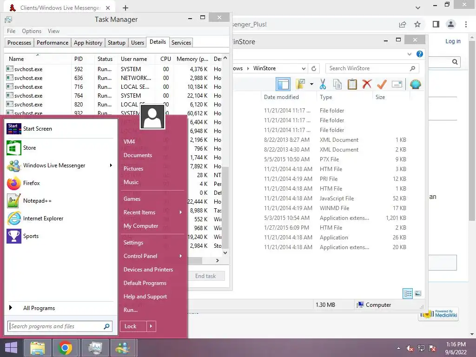
Task: Open the Task Manager Options menu
Action: pyautogui.click(x=32, y=31)
